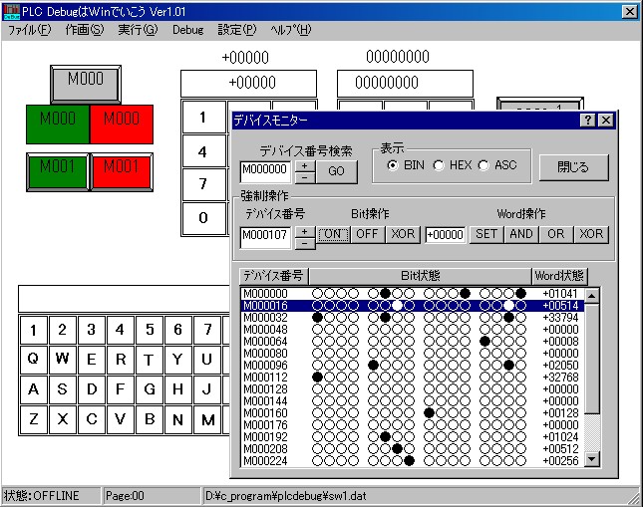Click the PLC Debug app icon in title bar
Screen dimensions: 643x507
coord(11,11)
